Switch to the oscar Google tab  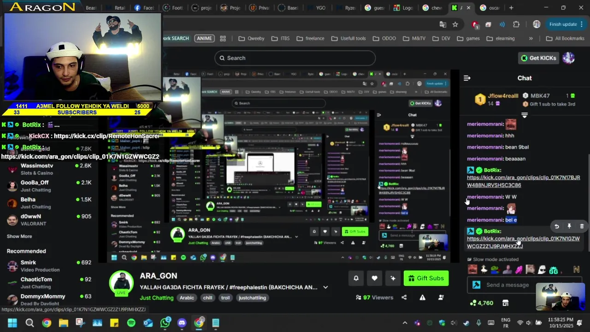pos(490,8)
